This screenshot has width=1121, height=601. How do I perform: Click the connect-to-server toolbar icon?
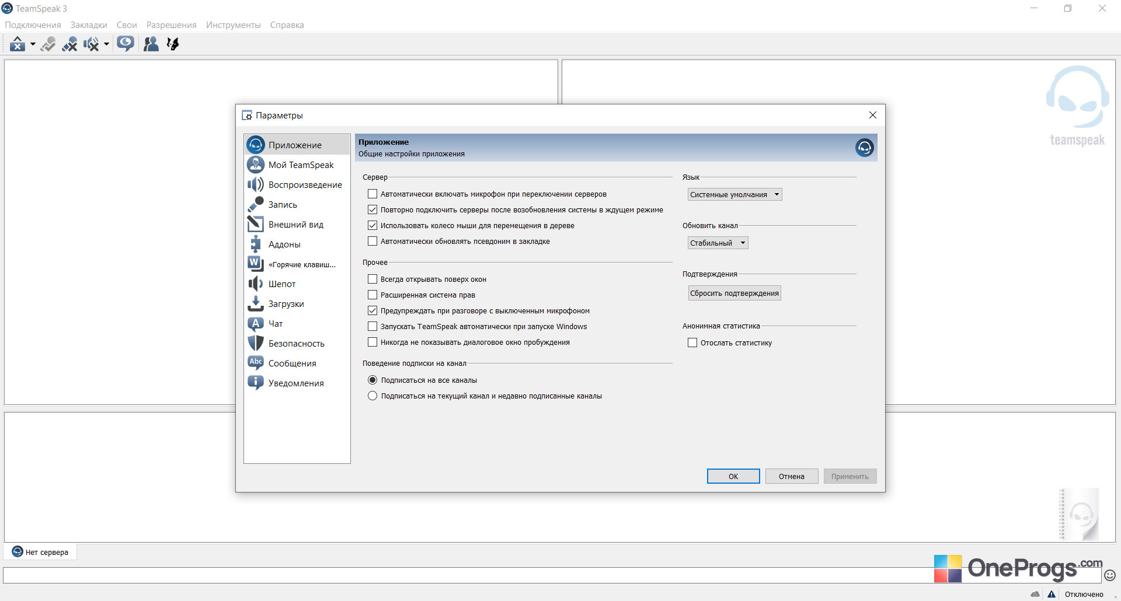pos(18,44)
